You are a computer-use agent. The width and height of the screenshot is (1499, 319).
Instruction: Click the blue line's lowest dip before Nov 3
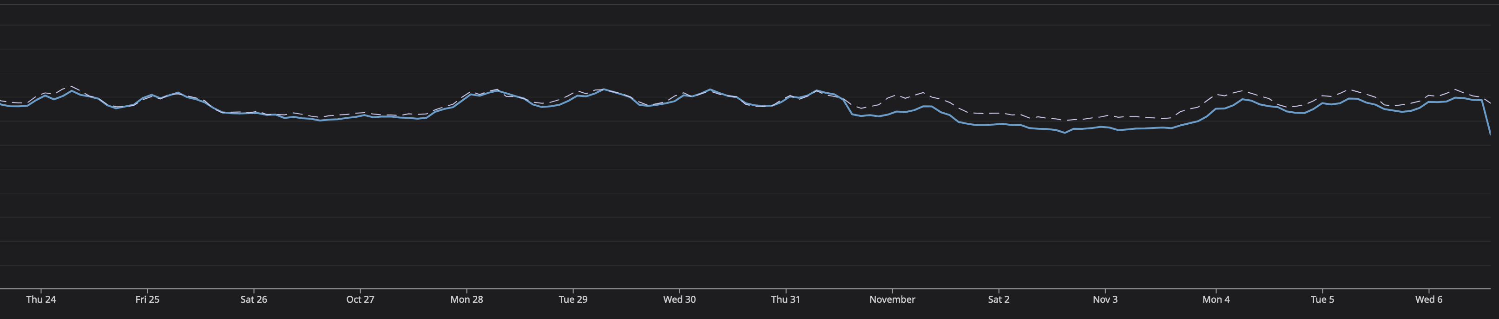click(x=1065, y=133)
